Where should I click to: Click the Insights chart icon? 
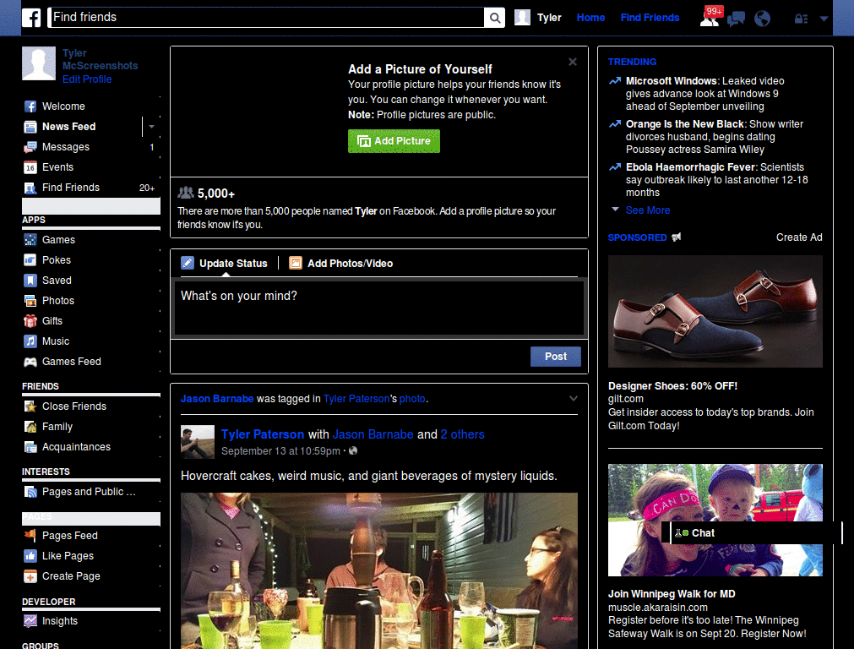[x=30, y=621]
